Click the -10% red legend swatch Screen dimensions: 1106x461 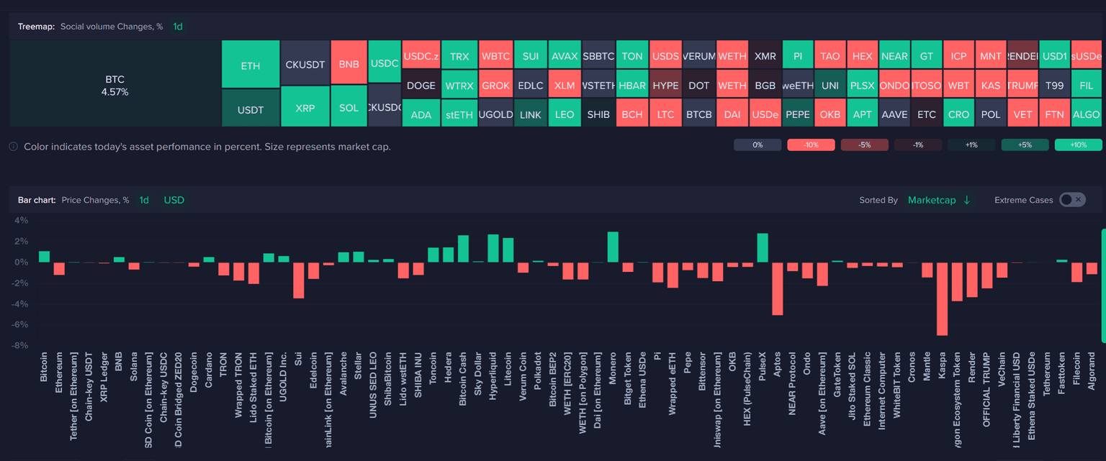point(811,145)
